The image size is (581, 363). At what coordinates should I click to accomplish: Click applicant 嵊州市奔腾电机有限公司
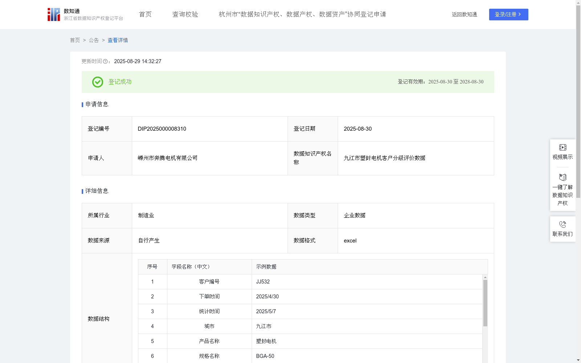pyautogui.click(x=168, y=158)
